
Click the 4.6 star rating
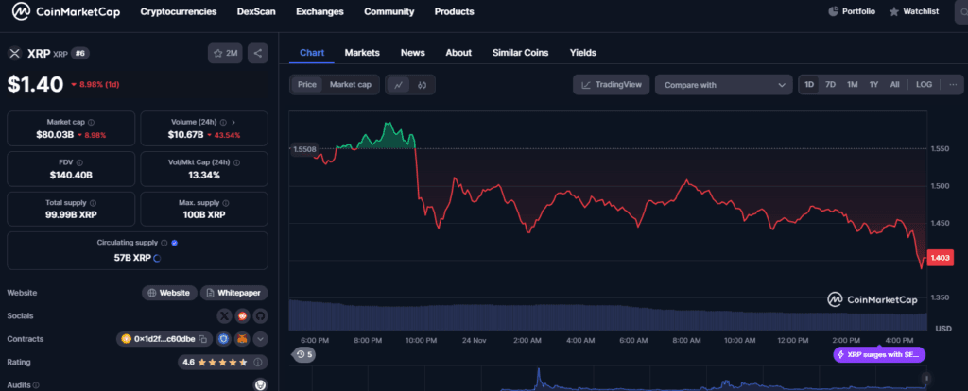(215, 362)
